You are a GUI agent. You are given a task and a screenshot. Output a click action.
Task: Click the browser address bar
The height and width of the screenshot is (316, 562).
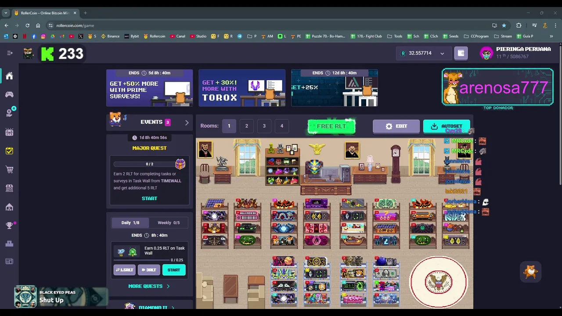tap(268, 25)
